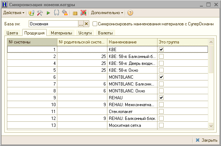Click system number 10 cell
Image resolution: width=221 pixels, height=146 pixels.
pyautogui.click(x=32, y=105)
